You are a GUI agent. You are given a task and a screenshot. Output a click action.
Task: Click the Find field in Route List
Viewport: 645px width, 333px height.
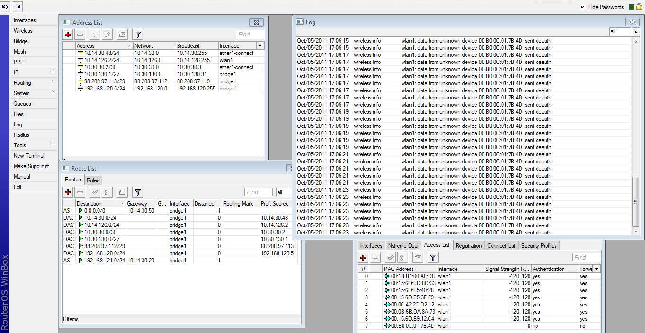[x=259, y=192]
